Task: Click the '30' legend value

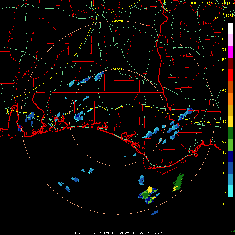Action: [x=224, y=121]
